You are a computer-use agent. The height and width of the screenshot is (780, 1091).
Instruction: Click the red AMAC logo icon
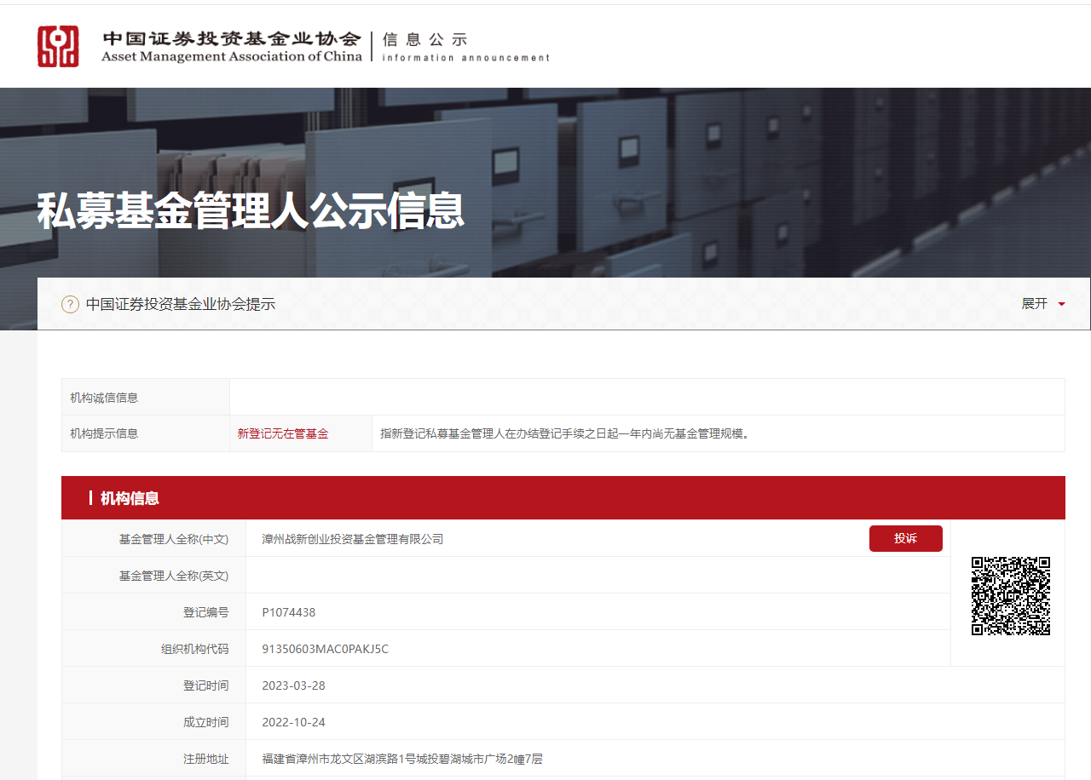click(x=58, y=46)
